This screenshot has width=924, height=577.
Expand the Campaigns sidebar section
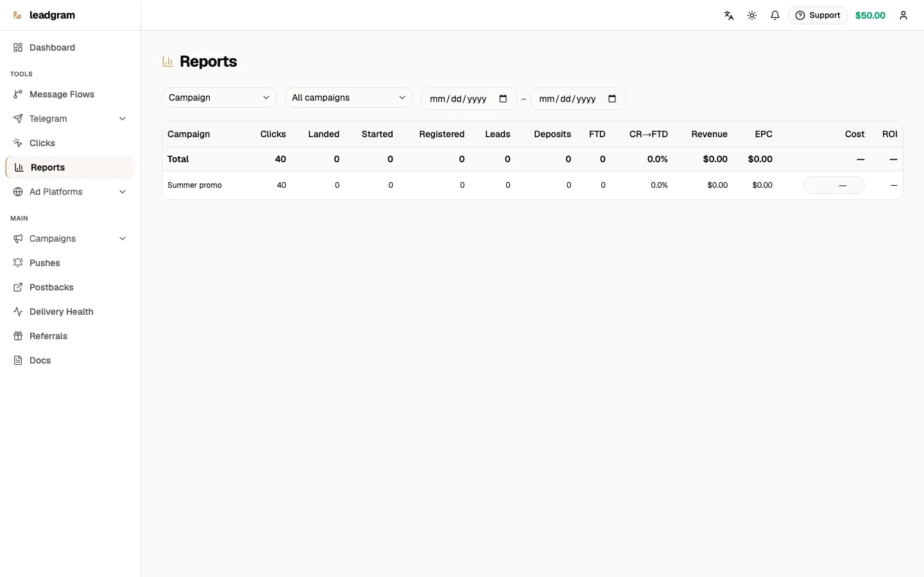pyautogui.click(x=123, y=238)
